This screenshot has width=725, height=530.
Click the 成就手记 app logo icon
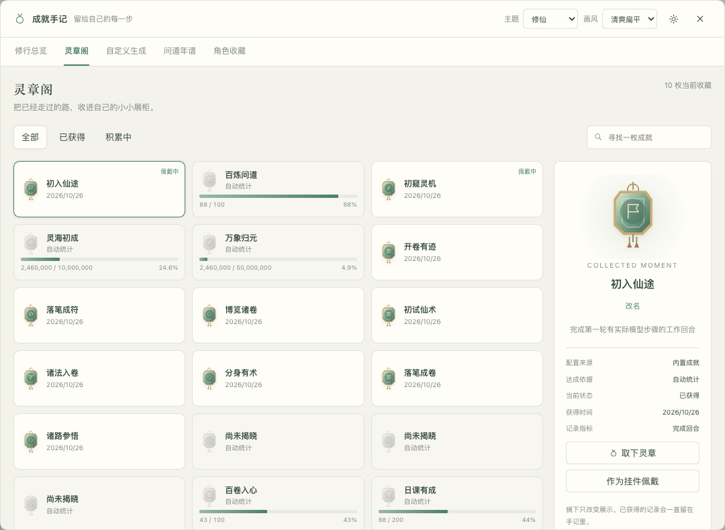[x=19, y=19]
